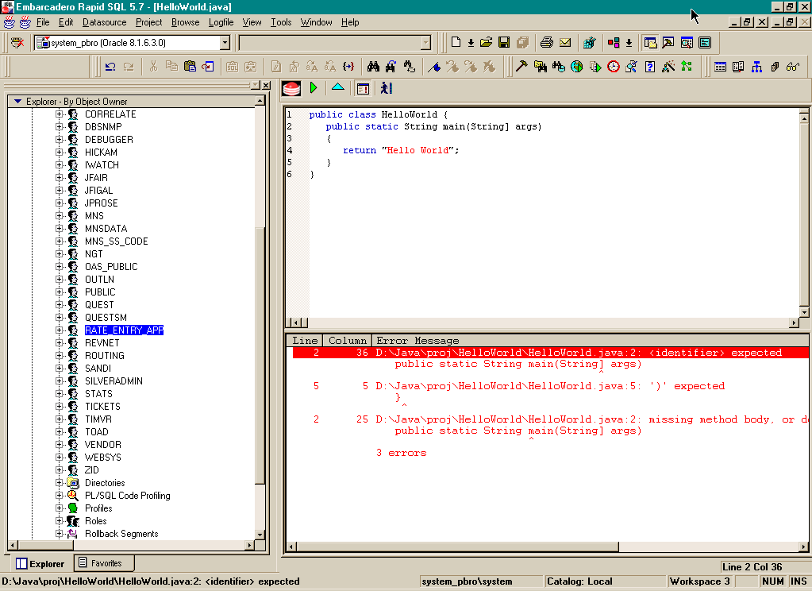Expand the Rollback Segments node
Screen dimensions: 812x591
[x=59, y=534]
